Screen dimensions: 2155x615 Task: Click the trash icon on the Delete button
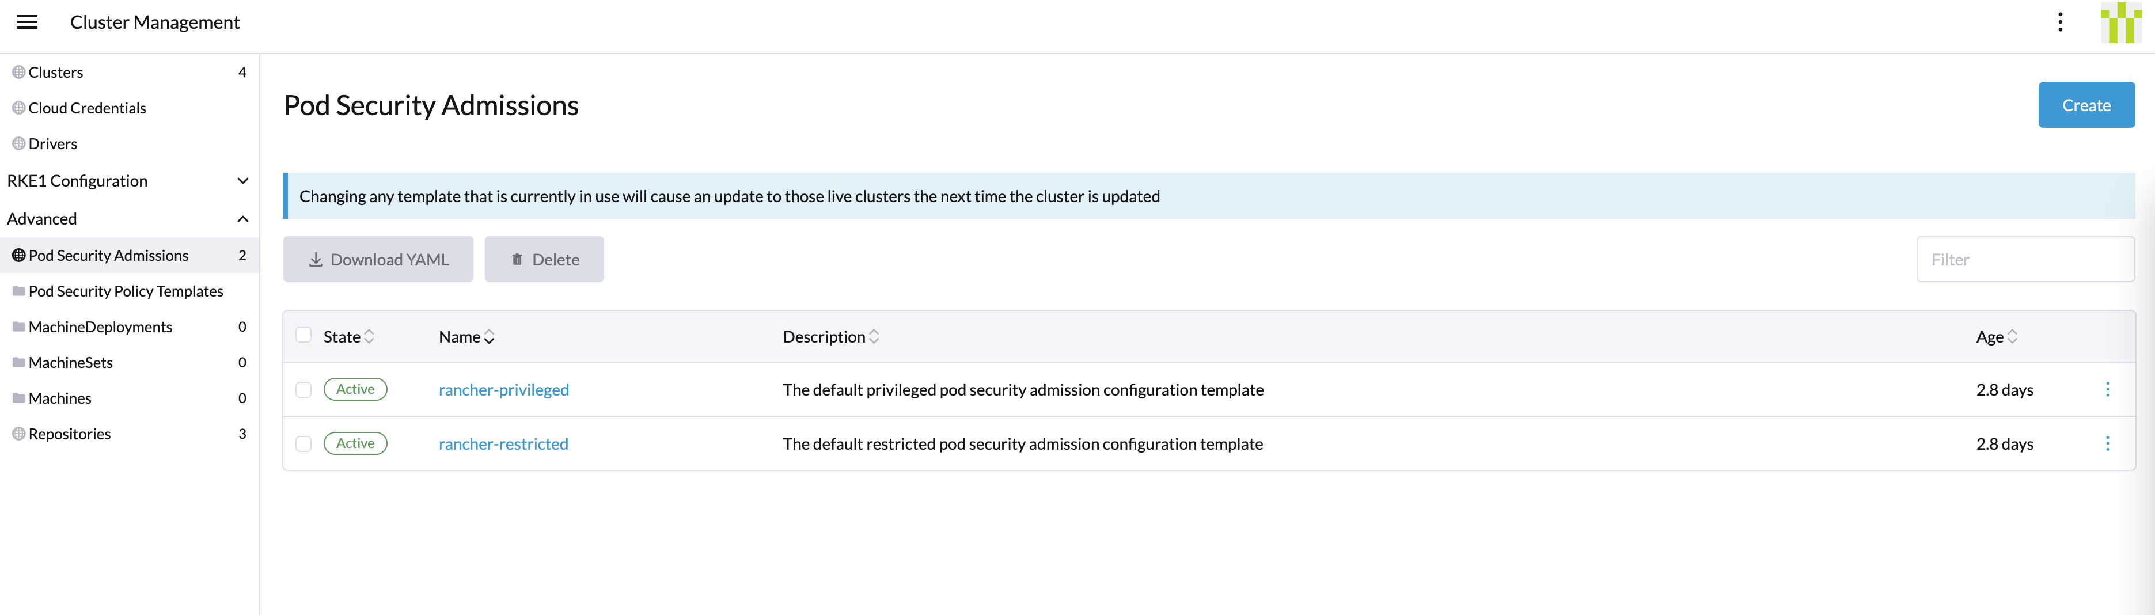pyautogui.click(x=517, y=259)
